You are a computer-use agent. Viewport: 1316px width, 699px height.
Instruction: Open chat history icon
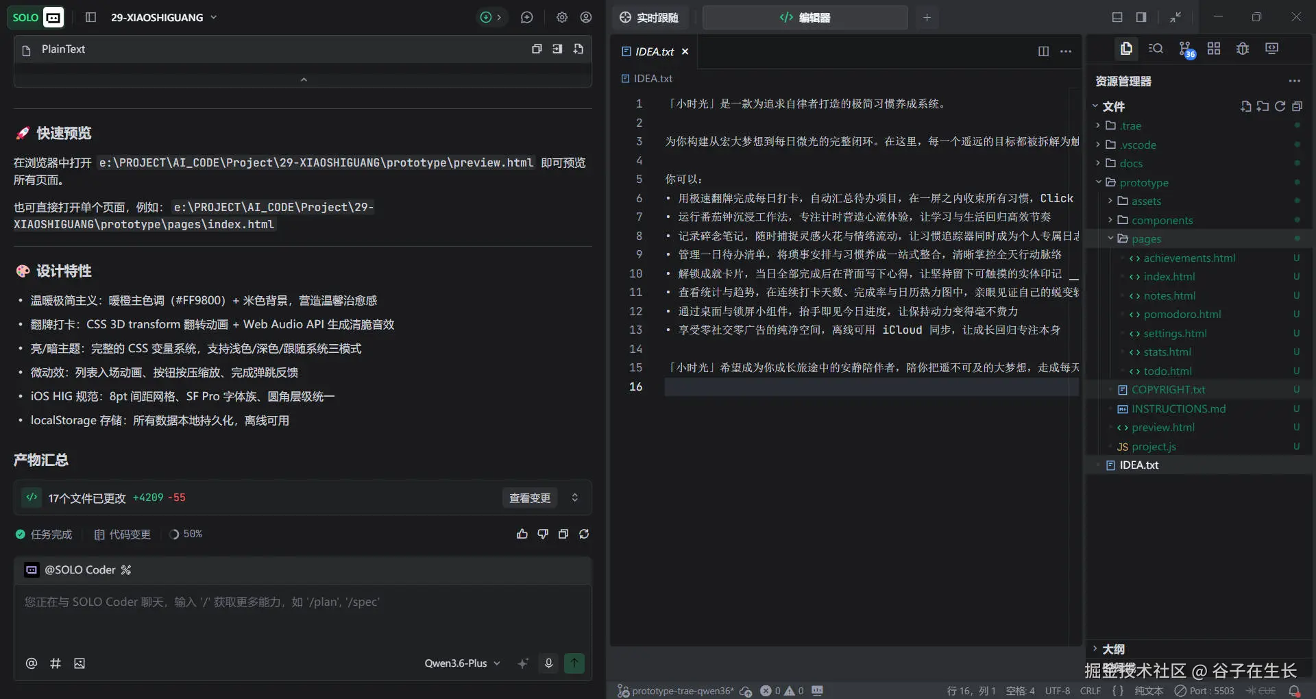(526, 17)
